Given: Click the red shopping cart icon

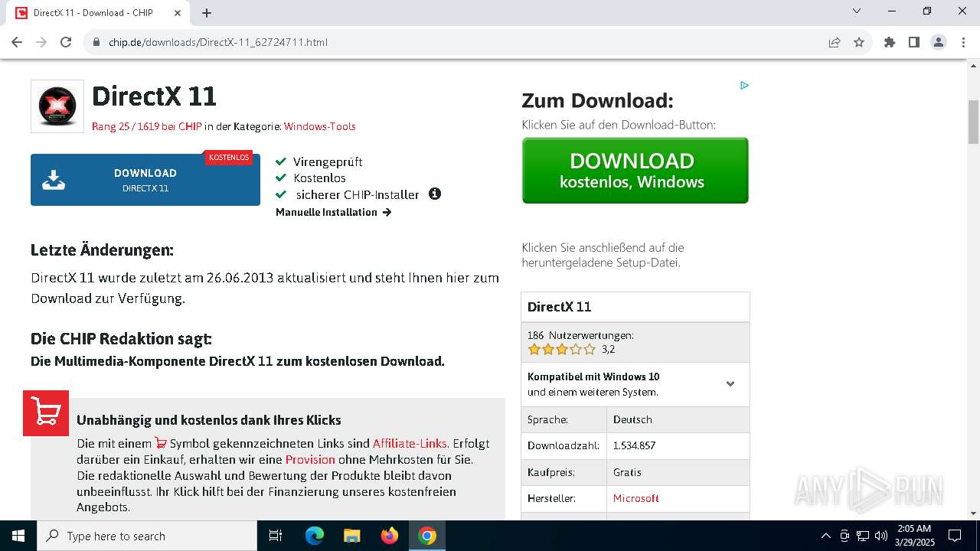Looking at the screenshot, I should coord(46,413).
